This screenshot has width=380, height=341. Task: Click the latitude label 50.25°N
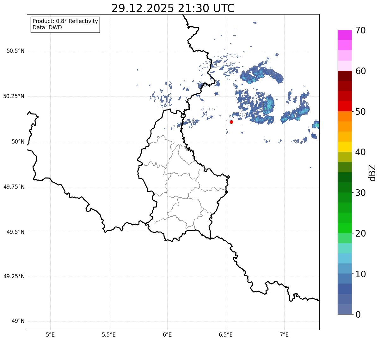pos(14,96)
